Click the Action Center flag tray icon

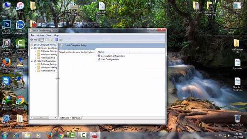220,136
